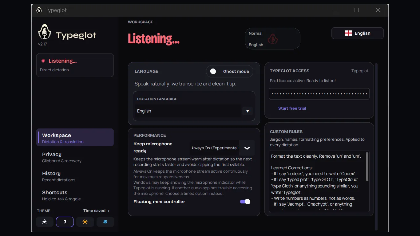This screenshot has width=420, height=236.
Task: Click the large Listening... heading
Action: tap(154, 39)
